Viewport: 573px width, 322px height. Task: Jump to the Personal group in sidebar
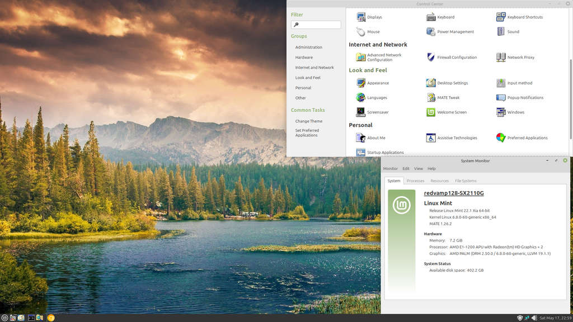point(303,88)
